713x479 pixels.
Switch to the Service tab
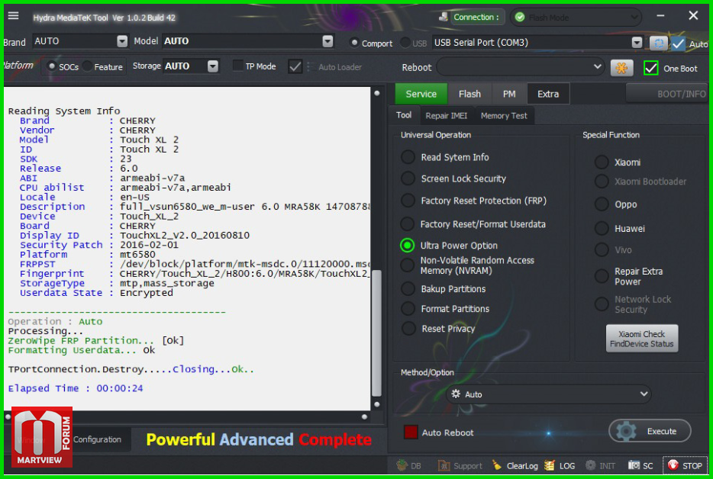pyautogui.click(x=421, y=94)
